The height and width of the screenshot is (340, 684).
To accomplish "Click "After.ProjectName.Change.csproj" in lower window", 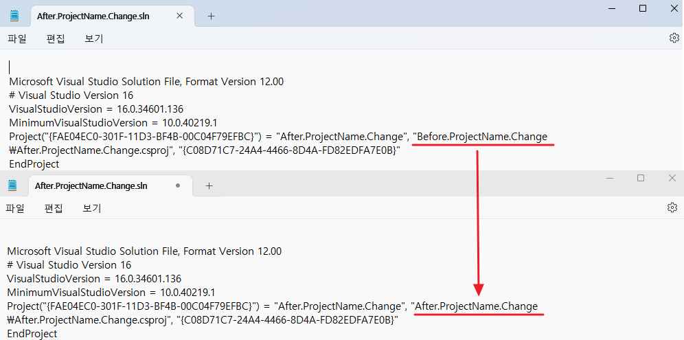I will pos(90,320).
